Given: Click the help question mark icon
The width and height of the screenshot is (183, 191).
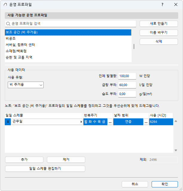Looking at the screenshot, I should pyautogui.click(x=162, y=4).
